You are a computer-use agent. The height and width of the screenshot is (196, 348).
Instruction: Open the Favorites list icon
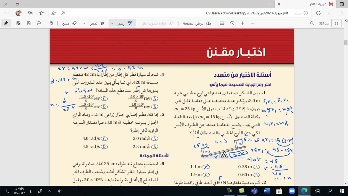point(41,13)
